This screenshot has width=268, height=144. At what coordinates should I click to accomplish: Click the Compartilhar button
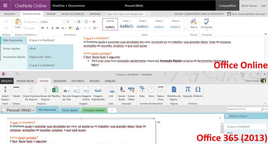[x=227, y=6]
